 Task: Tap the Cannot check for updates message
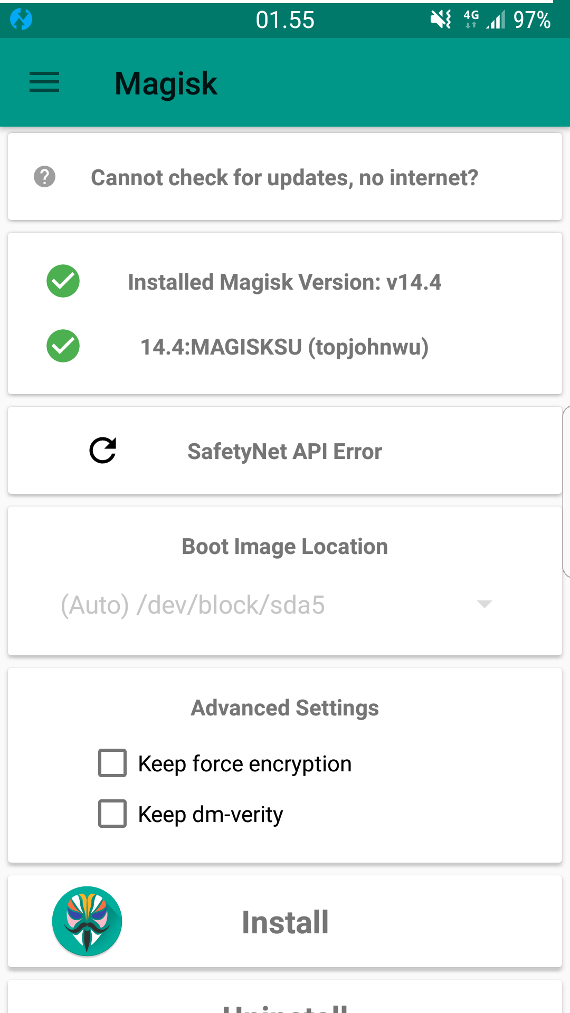coord(284,178)
